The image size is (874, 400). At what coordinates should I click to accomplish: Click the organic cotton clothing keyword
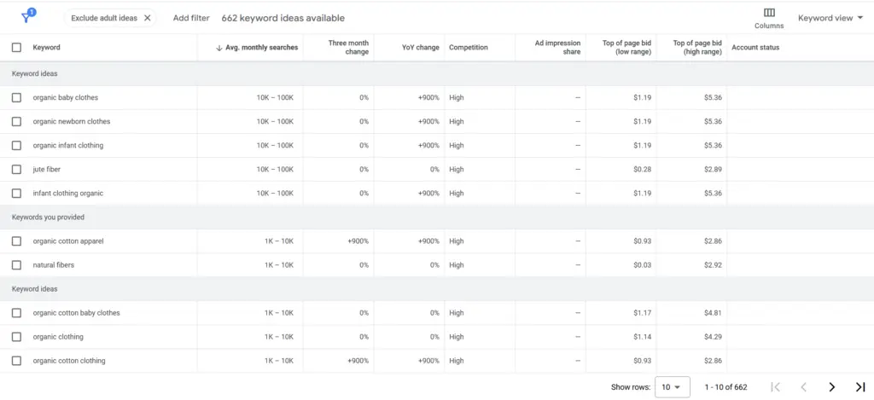(x=69, y=361)
